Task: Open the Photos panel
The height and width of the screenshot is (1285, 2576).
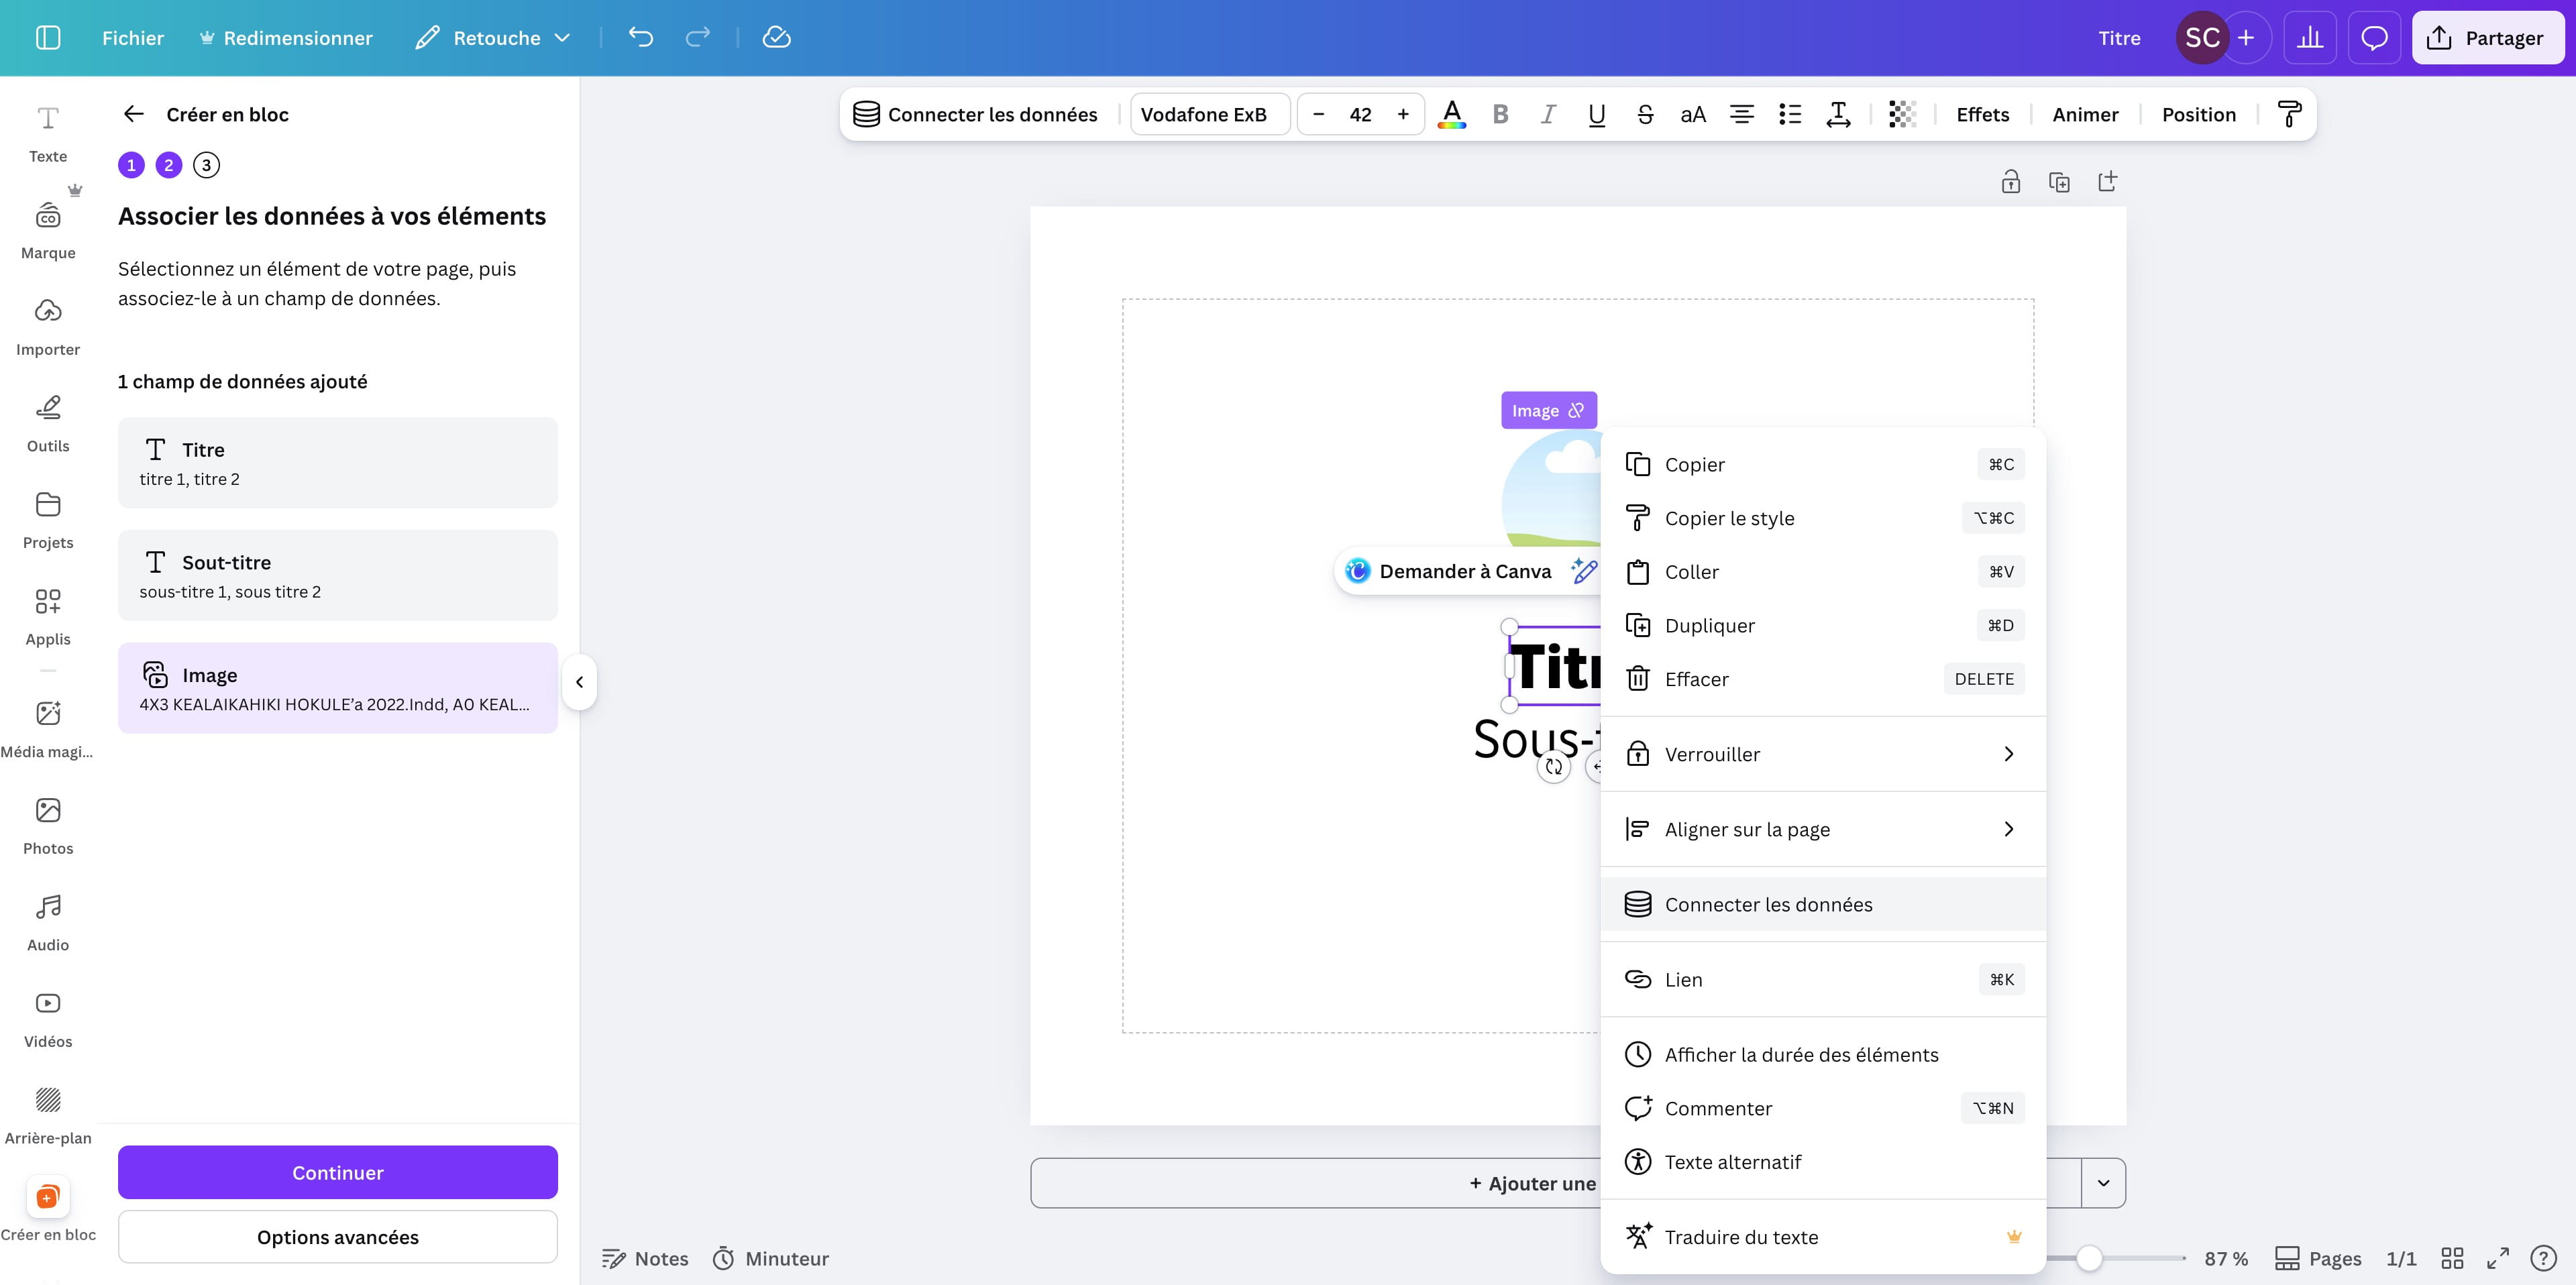Action: pyautogui.click(x=48, y=826)
